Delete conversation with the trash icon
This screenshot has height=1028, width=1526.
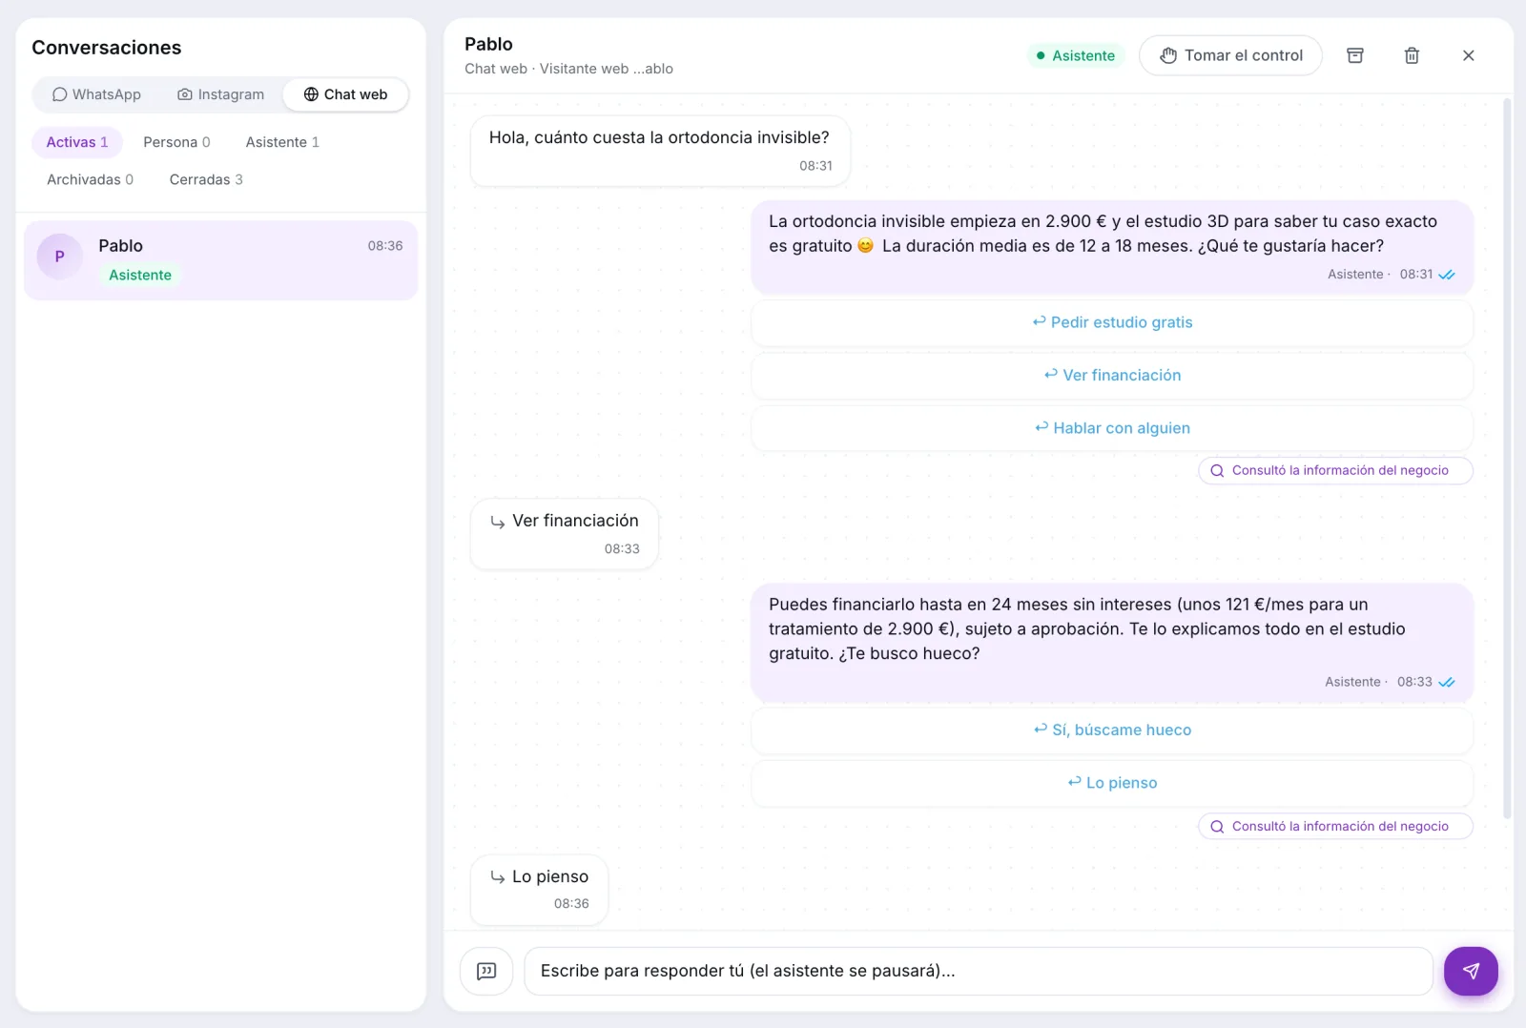click(x=1412, y=55)
